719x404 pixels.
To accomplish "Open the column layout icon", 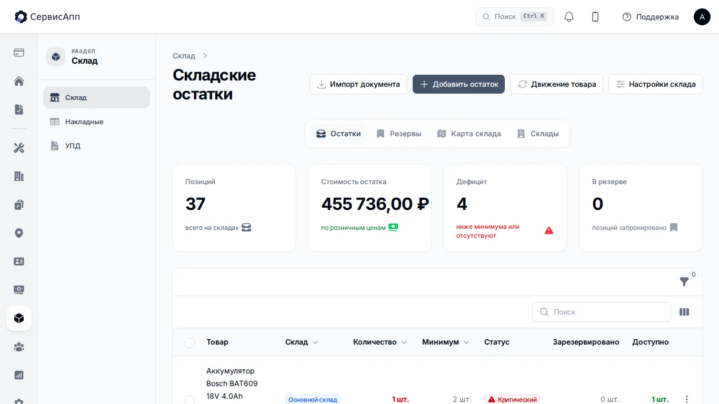I will point(684,312).
